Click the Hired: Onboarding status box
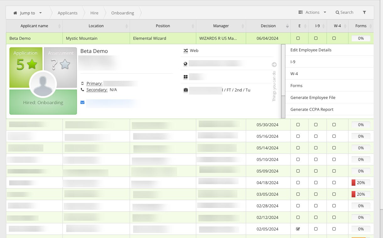This screenshot has width=383, height=238. coord(43,102)
